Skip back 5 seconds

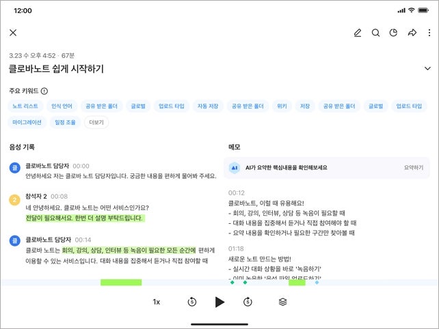click(x=192, y=302)
